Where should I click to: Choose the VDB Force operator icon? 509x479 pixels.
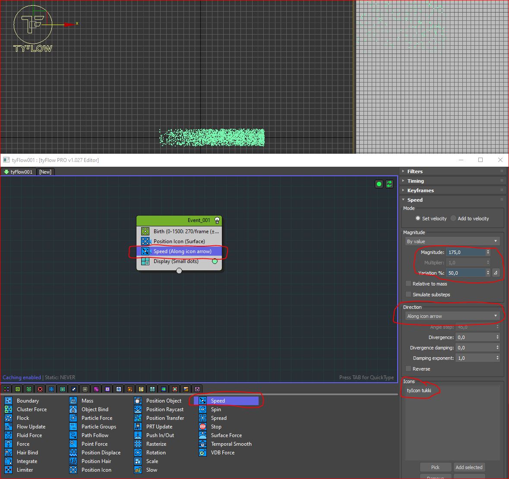point(202,453)
